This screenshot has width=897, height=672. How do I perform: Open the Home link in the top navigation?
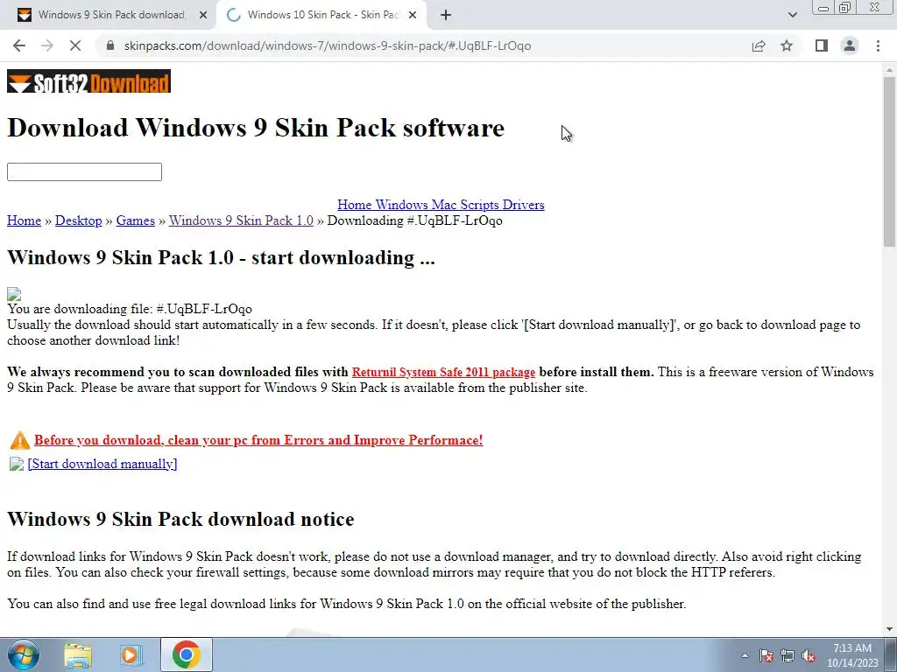[354, 205]
